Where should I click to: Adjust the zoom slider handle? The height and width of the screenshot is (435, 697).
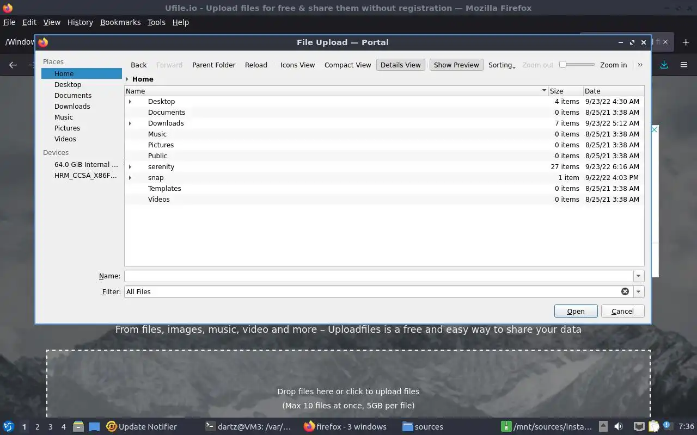[x=563, y=64]
